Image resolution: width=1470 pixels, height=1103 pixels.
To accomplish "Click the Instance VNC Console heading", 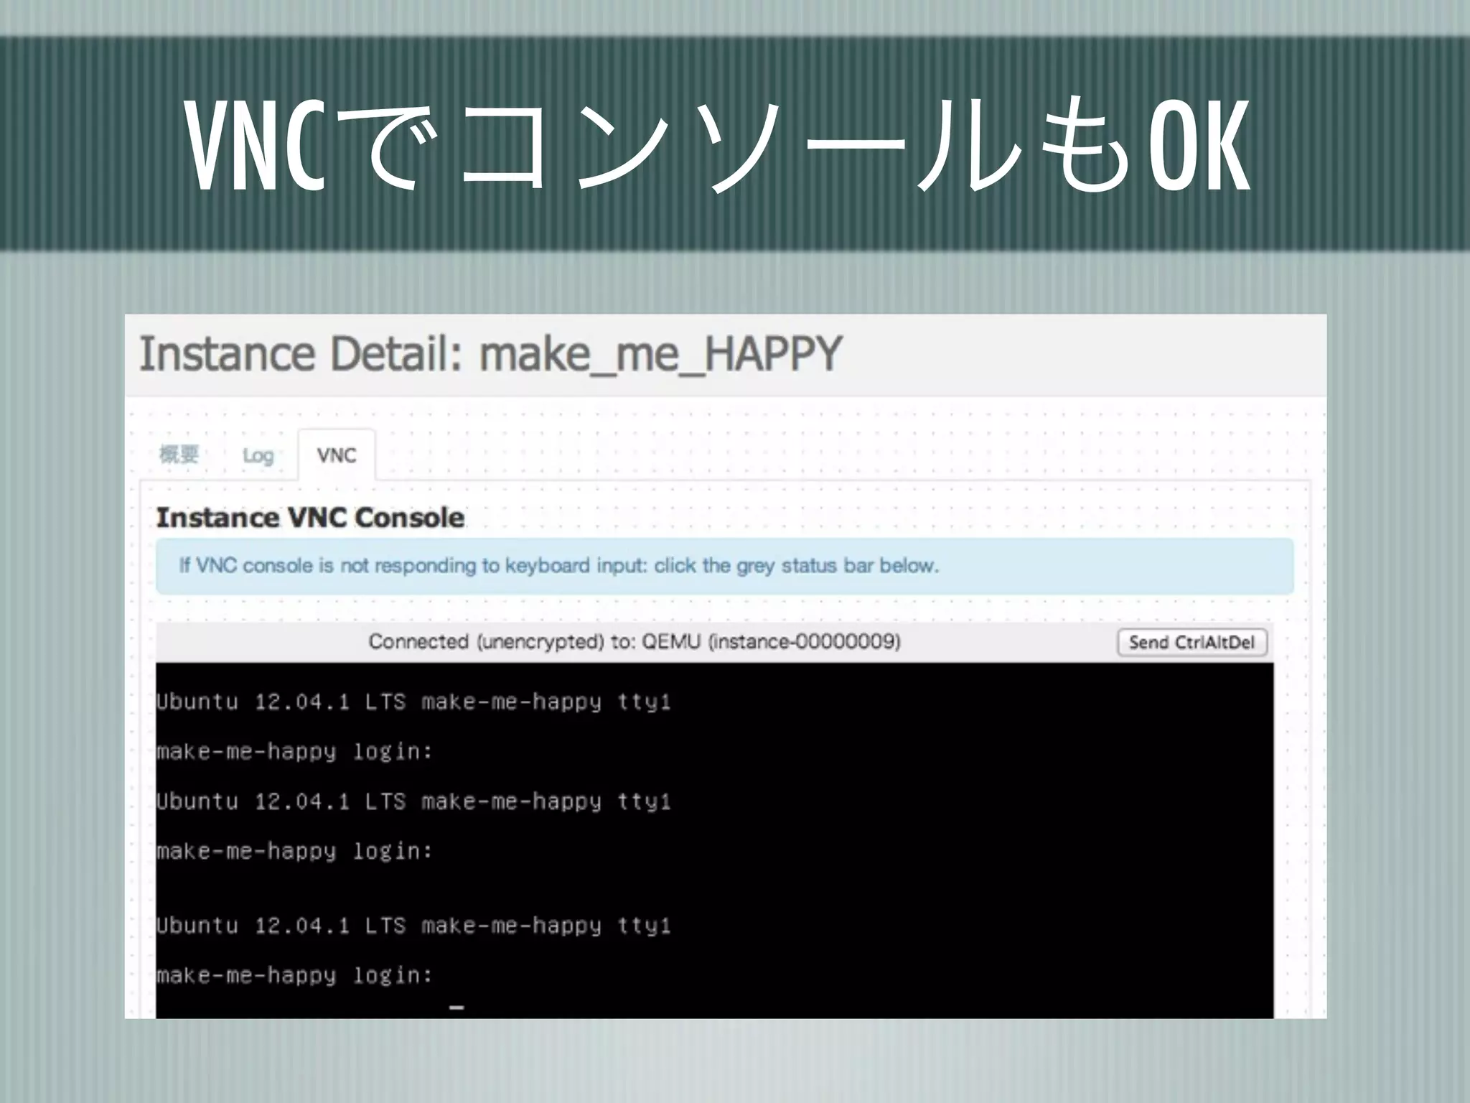I will [x=311, y=518].
